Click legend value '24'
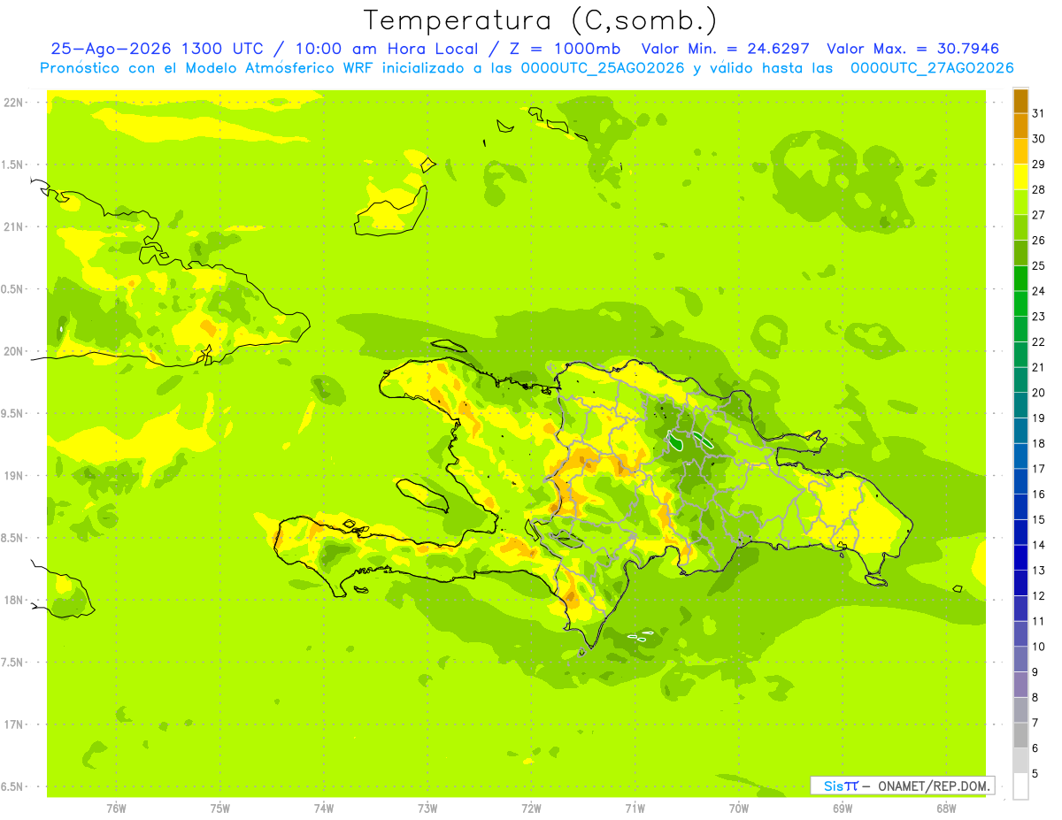 tap(1039, 291)
